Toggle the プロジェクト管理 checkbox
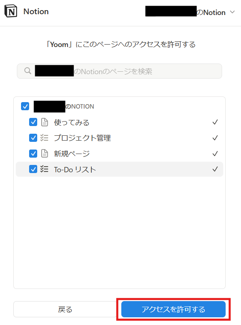The height and width of the screenshot is (325, 241). click(x=33, y=138)
